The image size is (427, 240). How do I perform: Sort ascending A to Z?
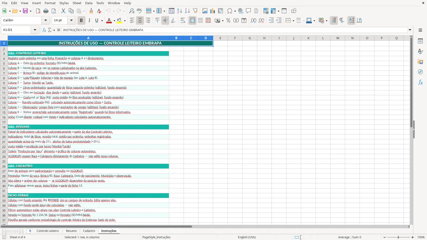pyautogui.click(x=180, y=11)
